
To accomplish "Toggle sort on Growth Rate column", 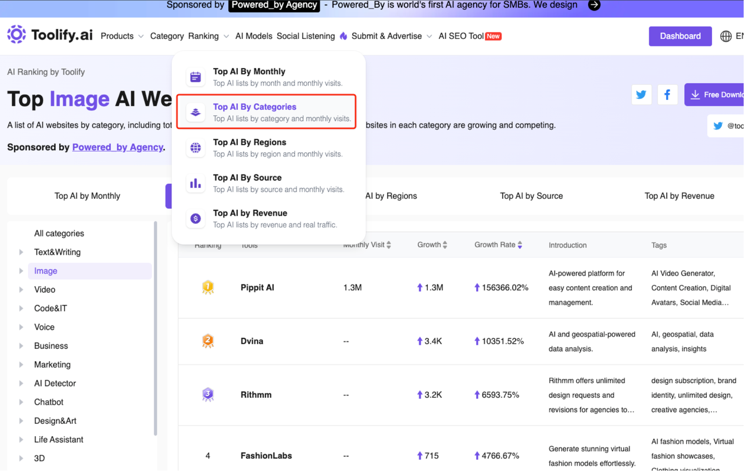I will coord(520,245).
